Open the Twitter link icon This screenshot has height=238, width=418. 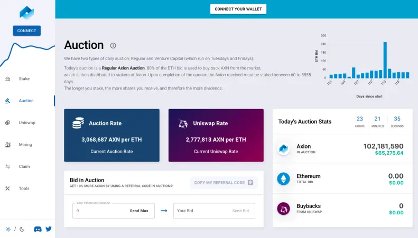(x=49, y=229)
